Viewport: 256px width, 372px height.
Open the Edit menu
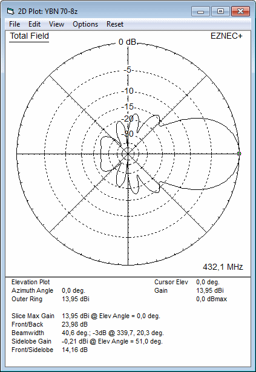34,24
